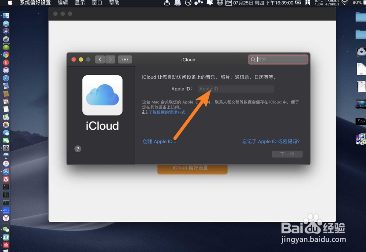The image size is (366, 252).
Task: Click the ghost icon in menu bar
Action: pos(178,3)
